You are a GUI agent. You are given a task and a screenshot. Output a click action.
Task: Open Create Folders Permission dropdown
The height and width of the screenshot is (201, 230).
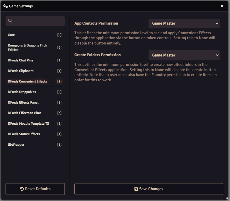tap(184, 55)
